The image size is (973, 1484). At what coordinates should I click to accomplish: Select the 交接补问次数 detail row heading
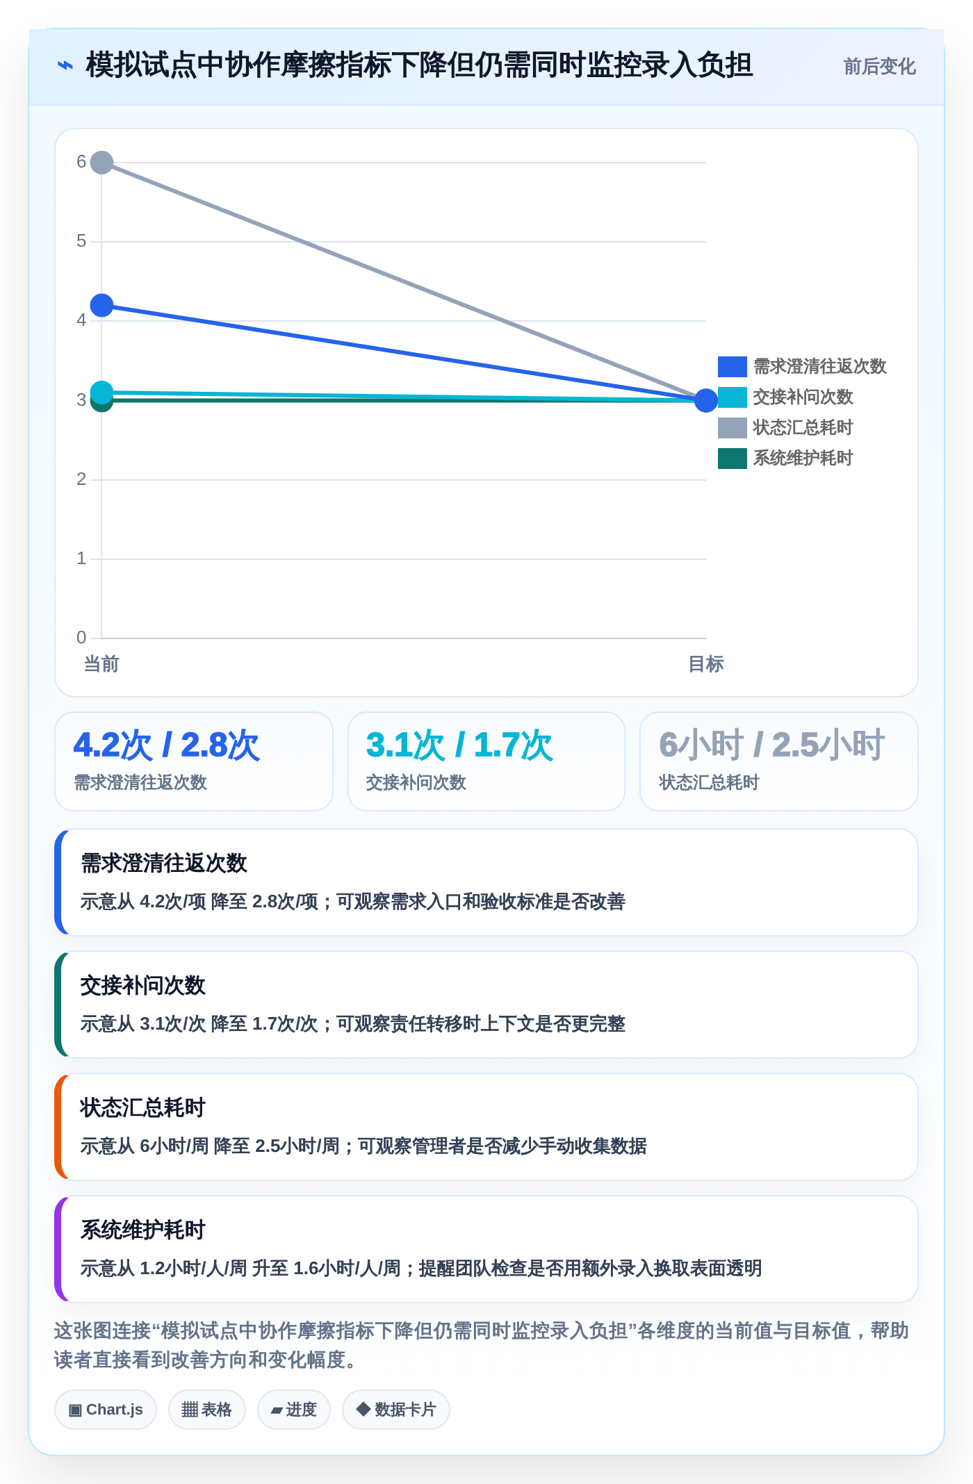143,985
